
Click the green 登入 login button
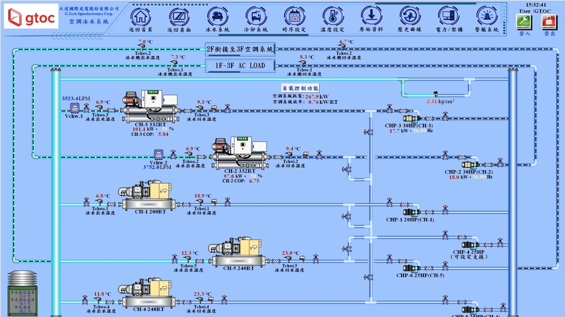(524, 22)
